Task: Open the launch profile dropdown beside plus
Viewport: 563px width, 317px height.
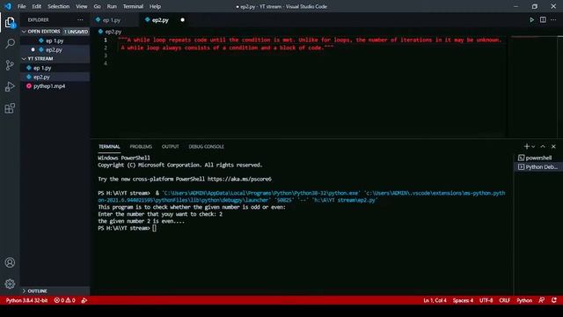Action: [533, 147]
